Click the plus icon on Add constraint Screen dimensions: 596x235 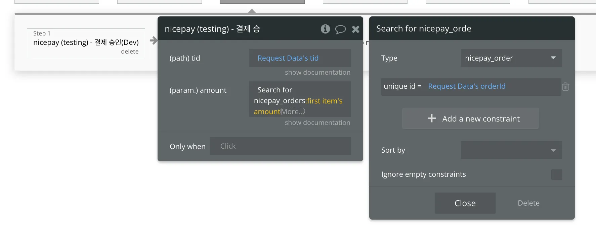[x=432, y=119]
